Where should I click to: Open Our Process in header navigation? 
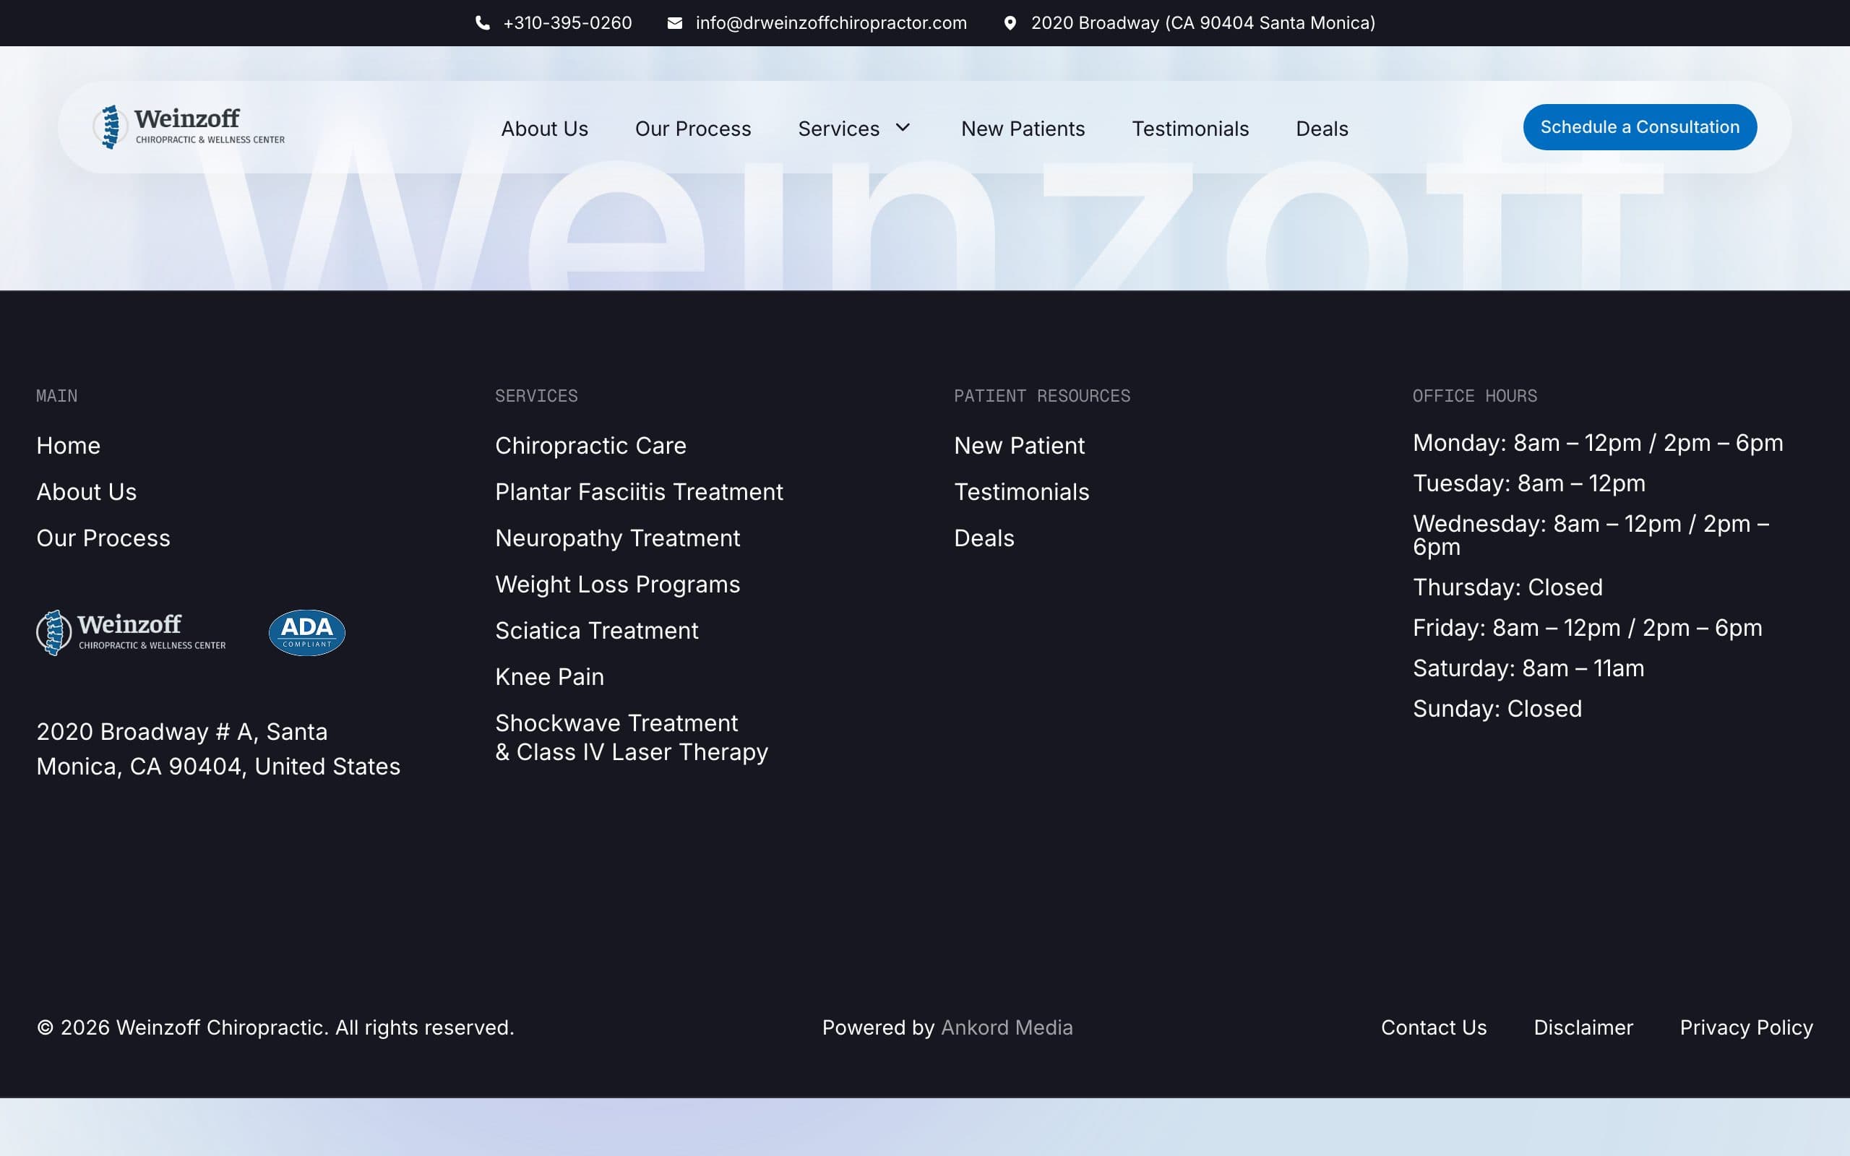[x=692, y=129]
